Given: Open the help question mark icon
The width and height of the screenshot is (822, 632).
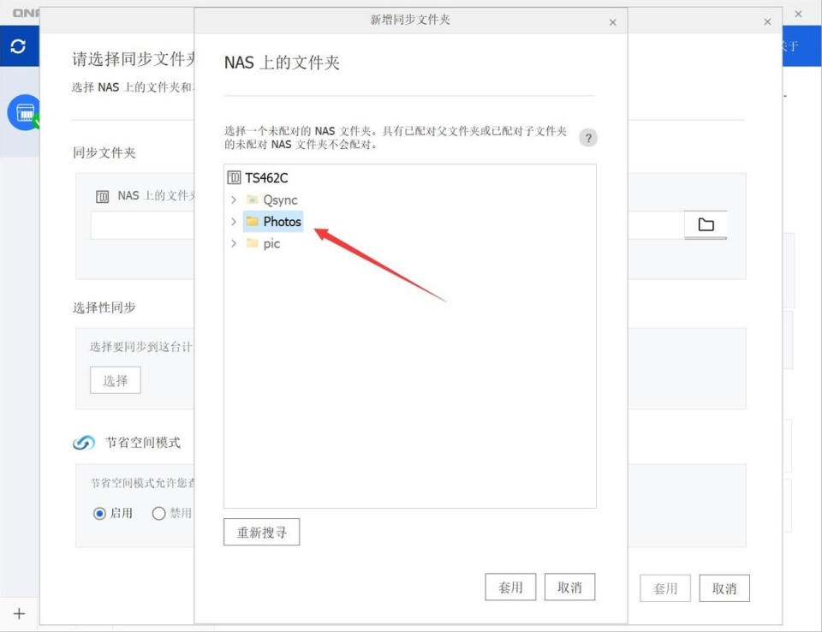Looking at the screenshot, I should [588, 138].
